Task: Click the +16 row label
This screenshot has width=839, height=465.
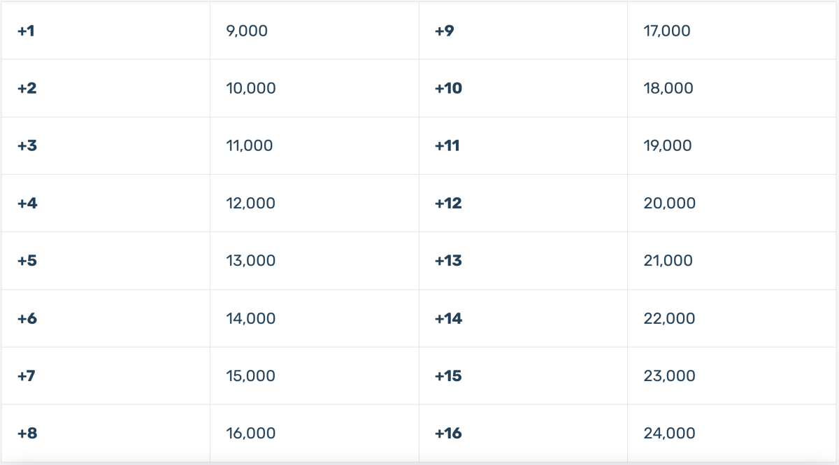Action: pos(523,433)
